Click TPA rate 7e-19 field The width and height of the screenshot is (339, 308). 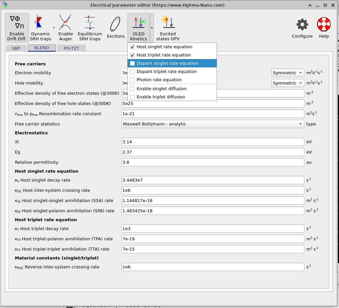point(213,239)
